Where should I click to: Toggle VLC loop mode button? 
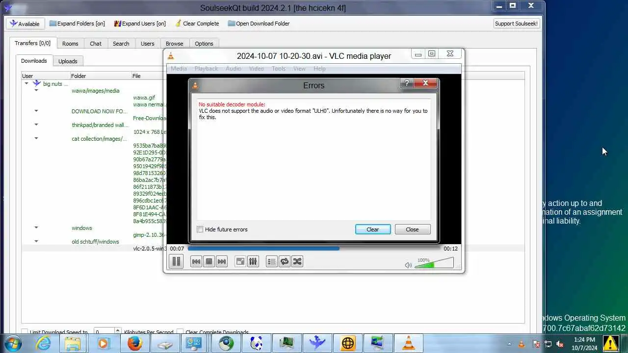click(x=284, y=261)
